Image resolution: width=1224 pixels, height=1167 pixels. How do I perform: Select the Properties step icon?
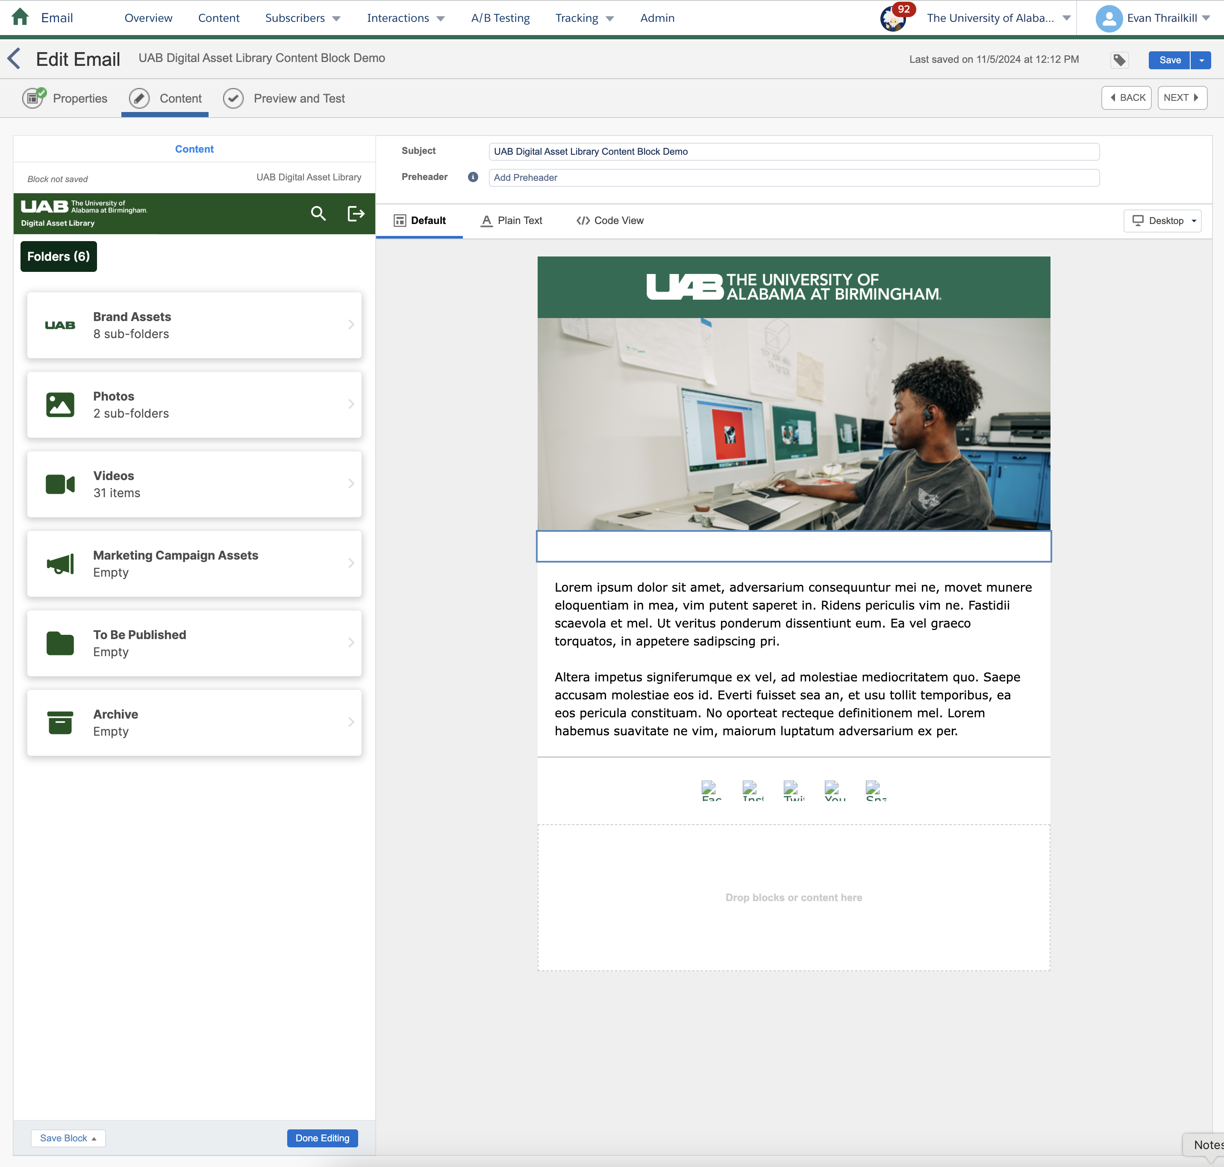33,97
